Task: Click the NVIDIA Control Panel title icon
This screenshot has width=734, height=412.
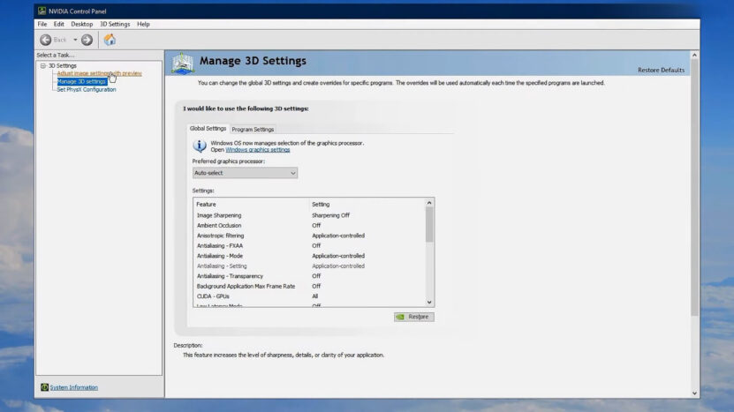Action: (x=42, y=11)
